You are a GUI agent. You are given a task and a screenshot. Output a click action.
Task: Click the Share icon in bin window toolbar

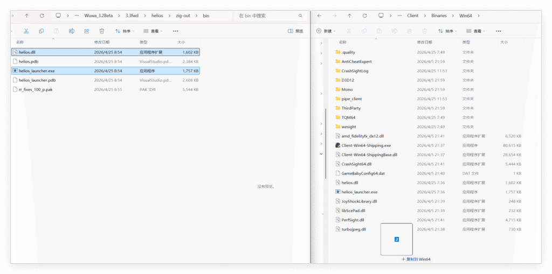click(x=86, y=31)
